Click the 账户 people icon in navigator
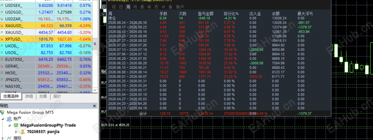This screenshot has width=373, height=140. 9,118
